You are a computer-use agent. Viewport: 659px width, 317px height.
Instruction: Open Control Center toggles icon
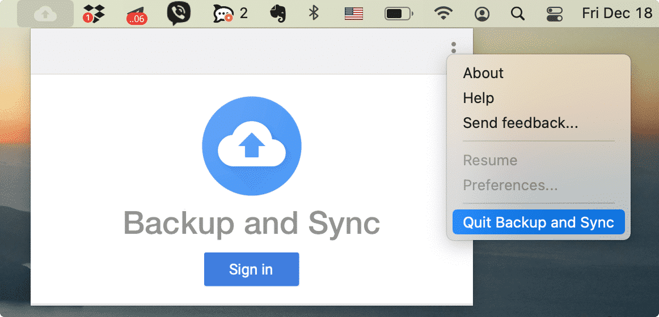click(x=554, y=13)
